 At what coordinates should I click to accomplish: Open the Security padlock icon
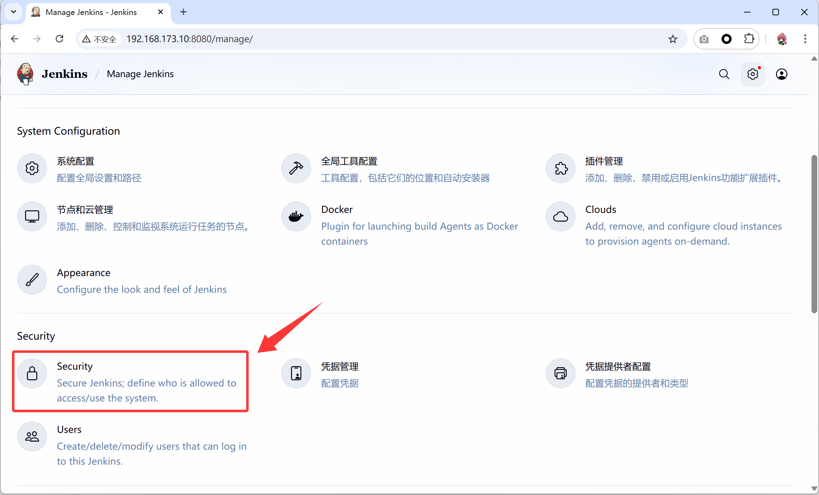click(32, 373)
